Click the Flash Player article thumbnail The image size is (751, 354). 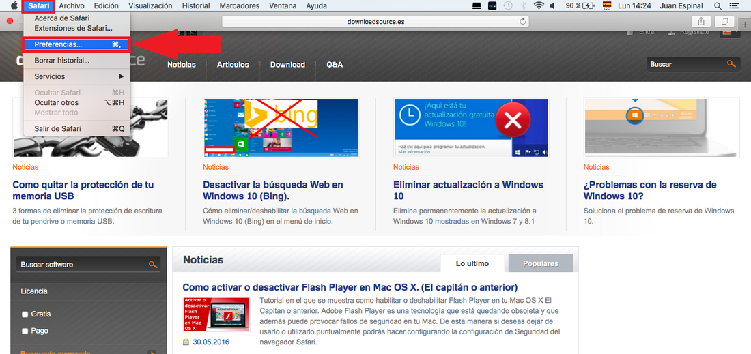(x=216, y=314)
